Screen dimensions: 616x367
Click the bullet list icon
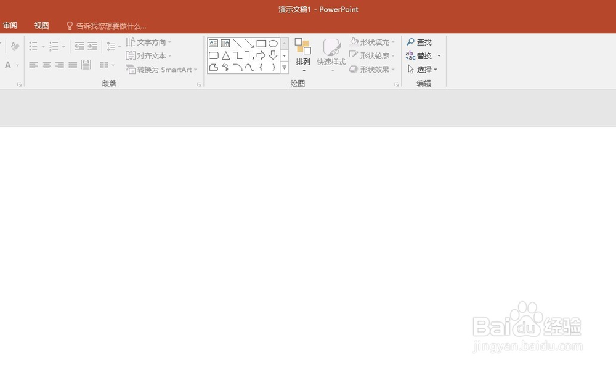pos(33,46)
